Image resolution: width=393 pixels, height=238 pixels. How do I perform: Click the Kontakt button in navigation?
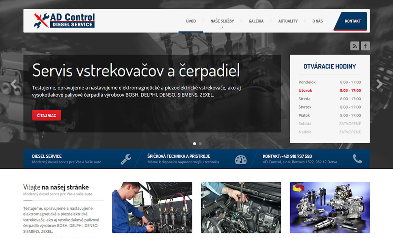point(351,21)
